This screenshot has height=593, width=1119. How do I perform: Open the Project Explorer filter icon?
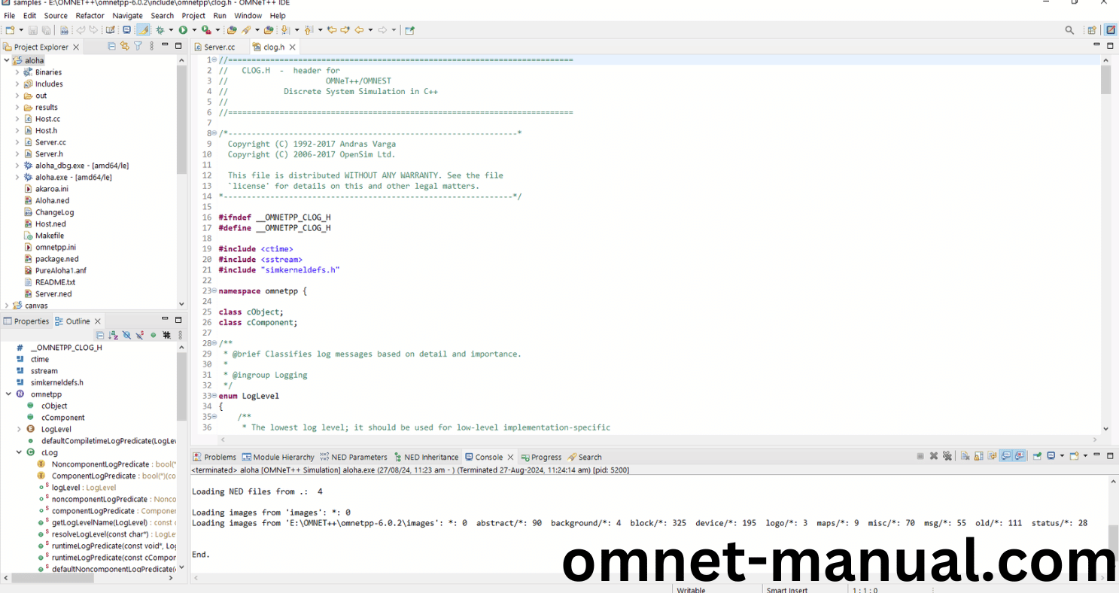(138, 47)
